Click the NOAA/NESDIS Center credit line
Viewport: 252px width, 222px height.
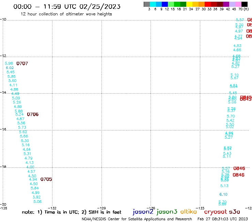pyautogui.click(x=137, y=219)
